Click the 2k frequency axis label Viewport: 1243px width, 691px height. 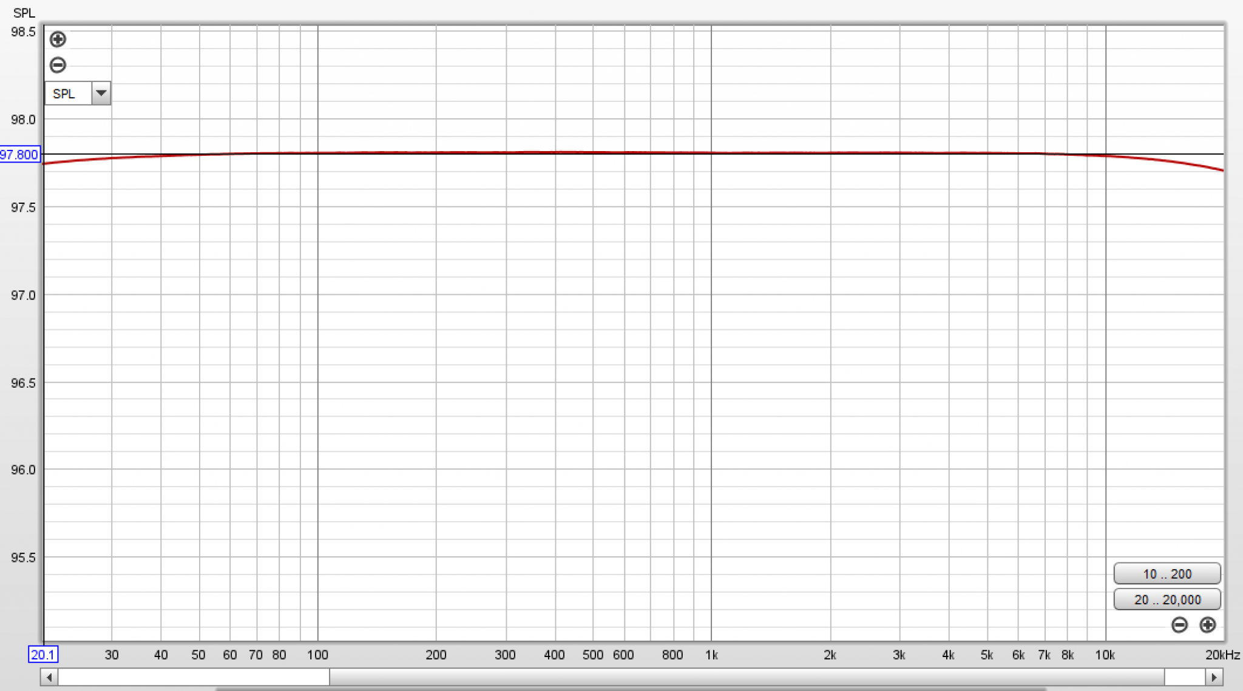point(830,655)
